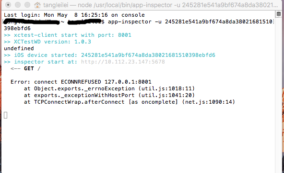Screen dimensions: 284x173
Task: Click the GET / request line
Action: pos(25,68)
